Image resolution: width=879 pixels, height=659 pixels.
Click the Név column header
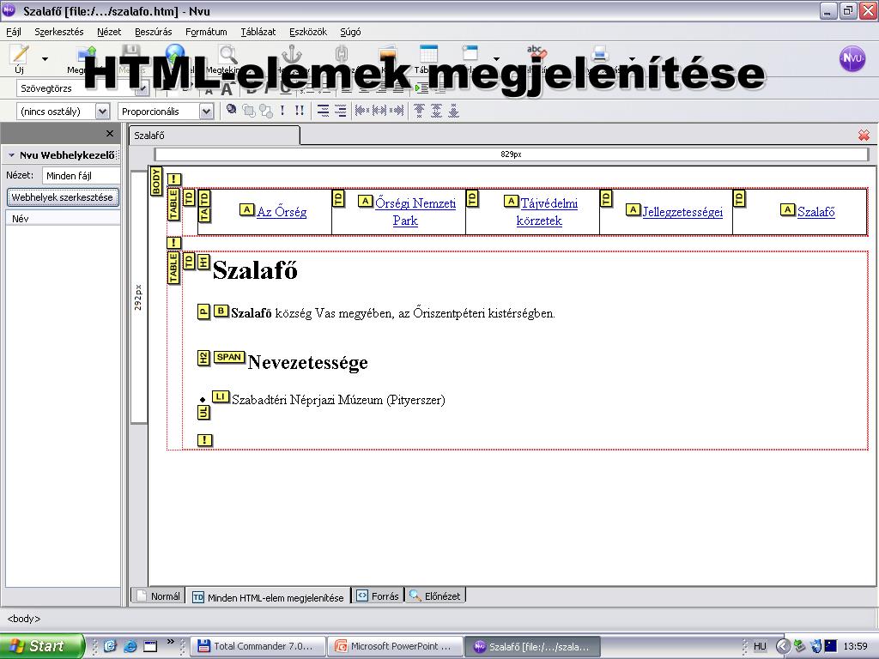click(63, 219)
